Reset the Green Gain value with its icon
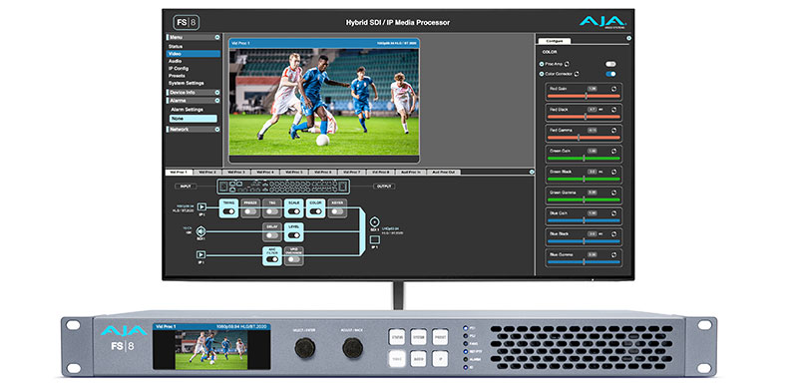The image size is (798, 386). pos(613,151)
